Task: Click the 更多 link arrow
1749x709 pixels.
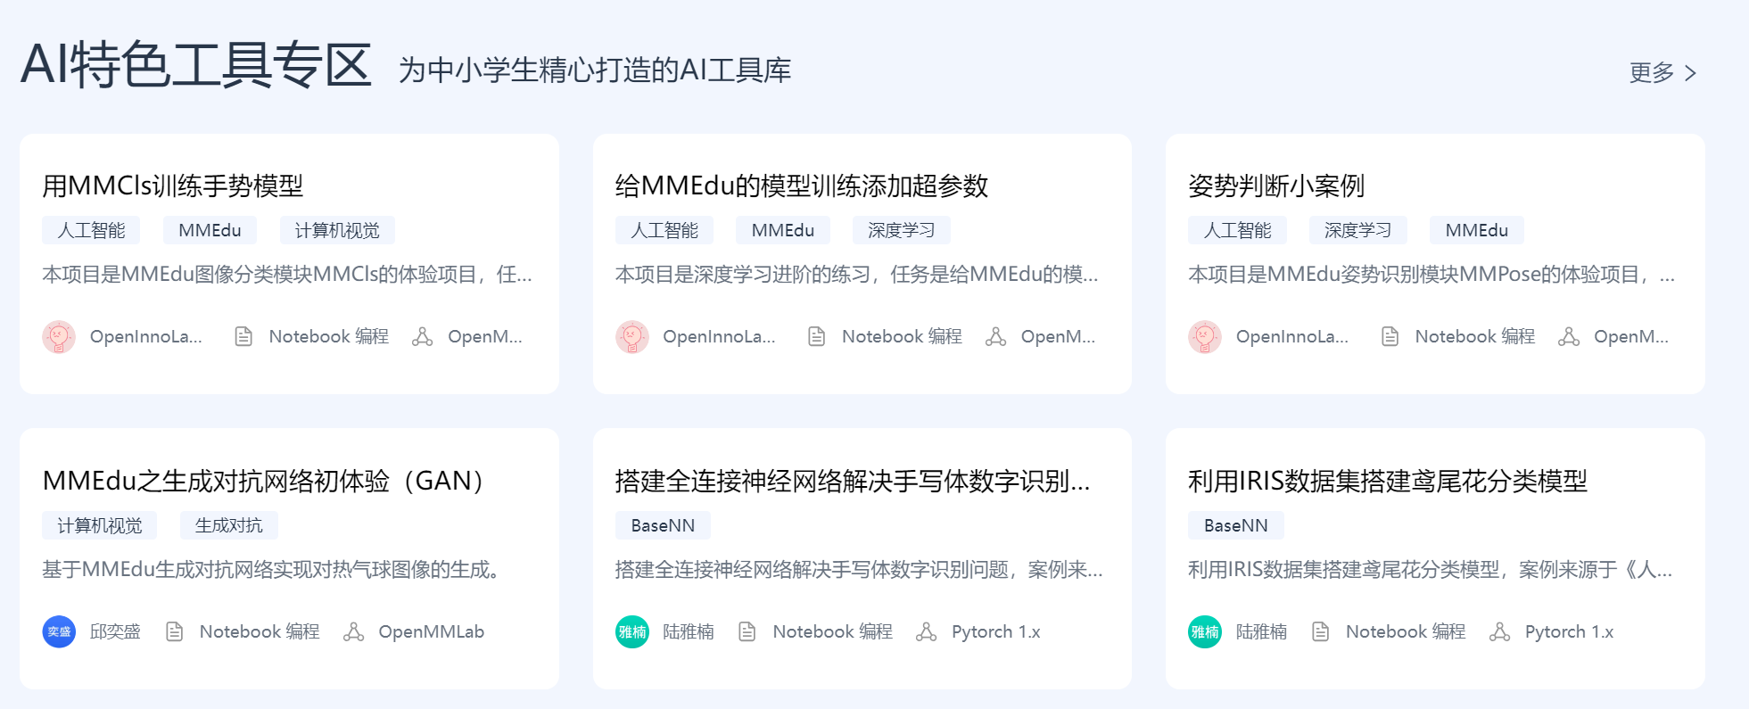Action: tap(1690, 73)
